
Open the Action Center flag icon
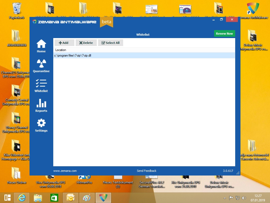[231, 198]
